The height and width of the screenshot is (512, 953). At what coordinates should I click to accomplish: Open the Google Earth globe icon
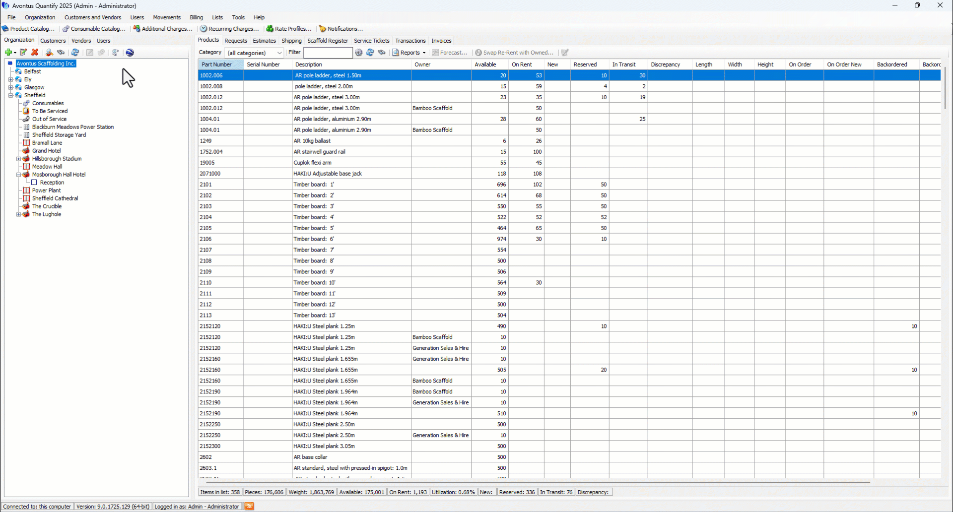click(x=130, y=52)
